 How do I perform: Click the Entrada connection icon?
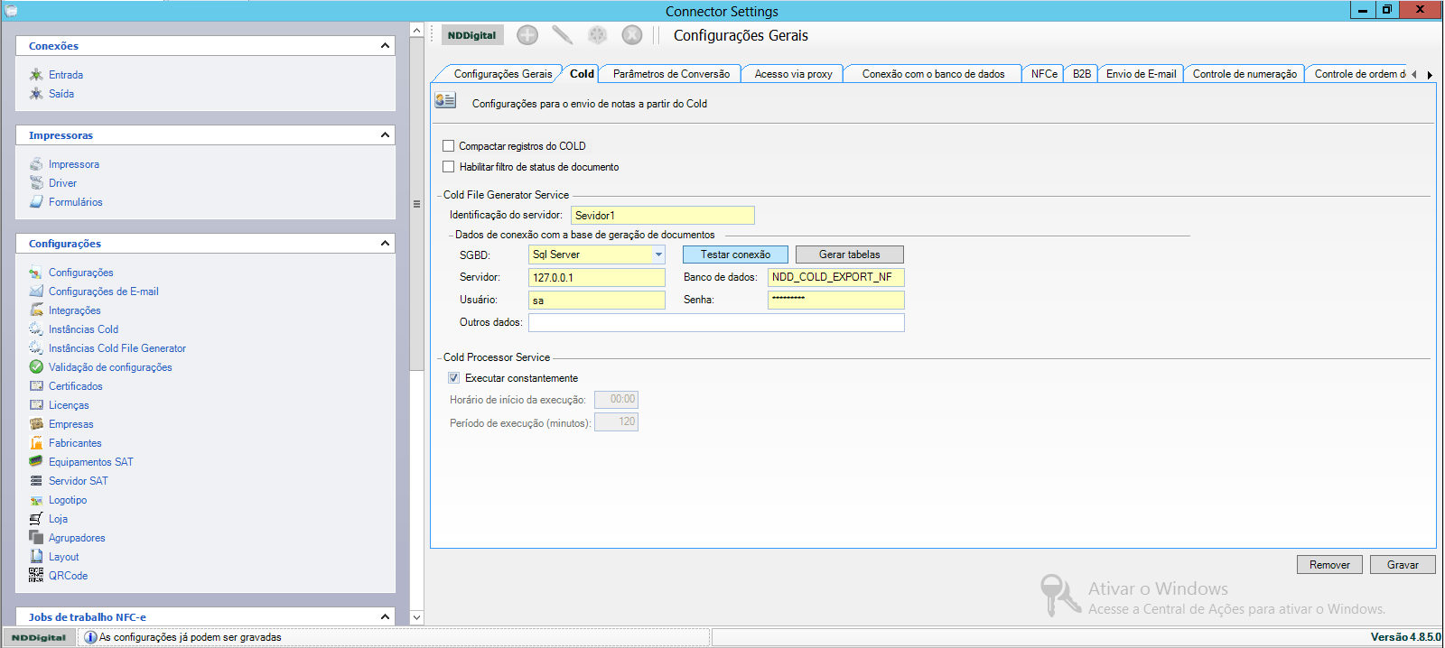click(36, 75)
